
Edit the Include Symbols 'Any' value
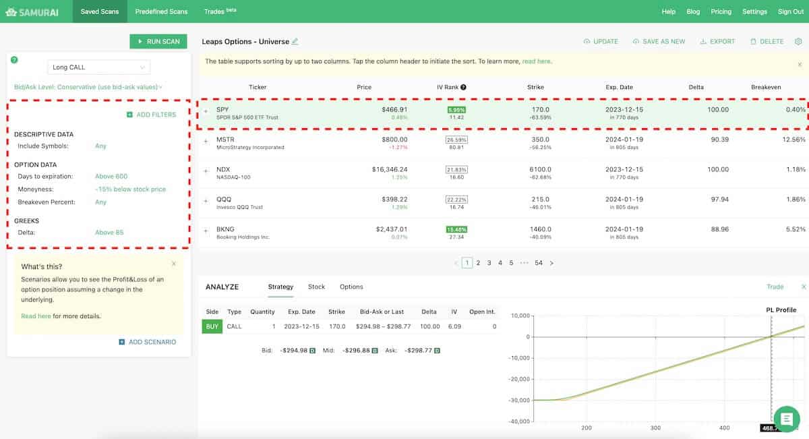(x=100, y=146)
